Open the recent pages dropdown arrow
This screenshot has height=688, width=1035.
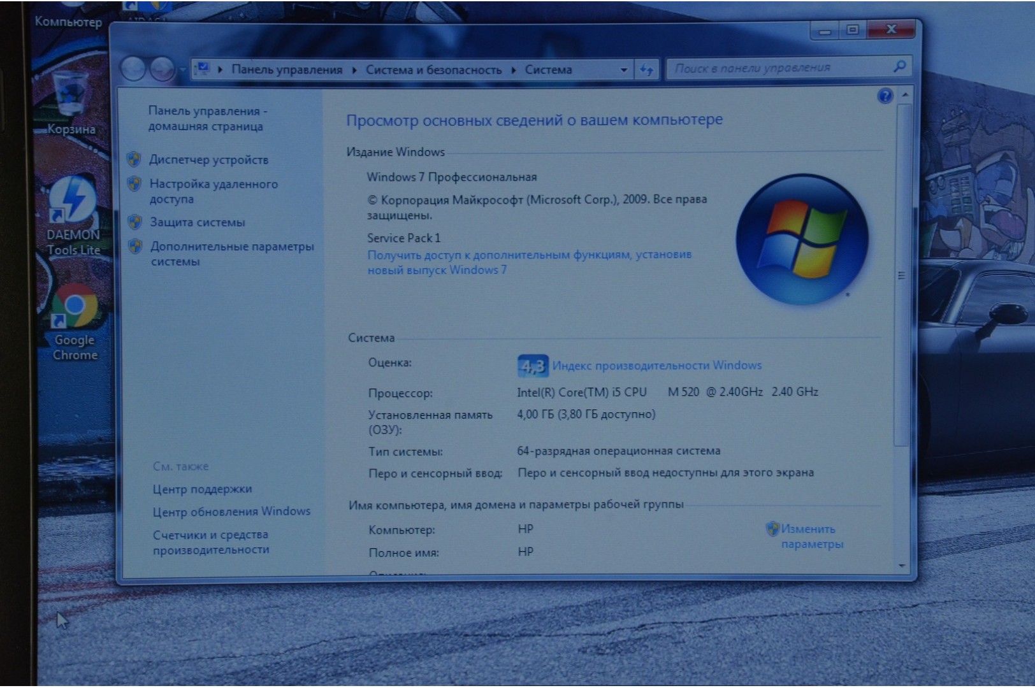click(182, 69)
